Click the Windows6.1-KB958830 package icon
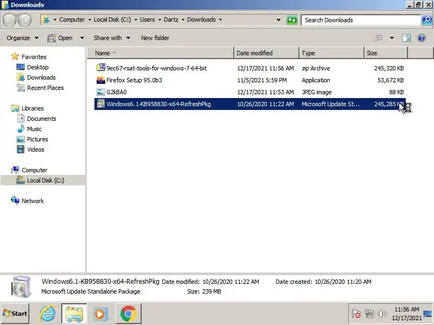This screenshot has height=325, width=434. [101, 104]
